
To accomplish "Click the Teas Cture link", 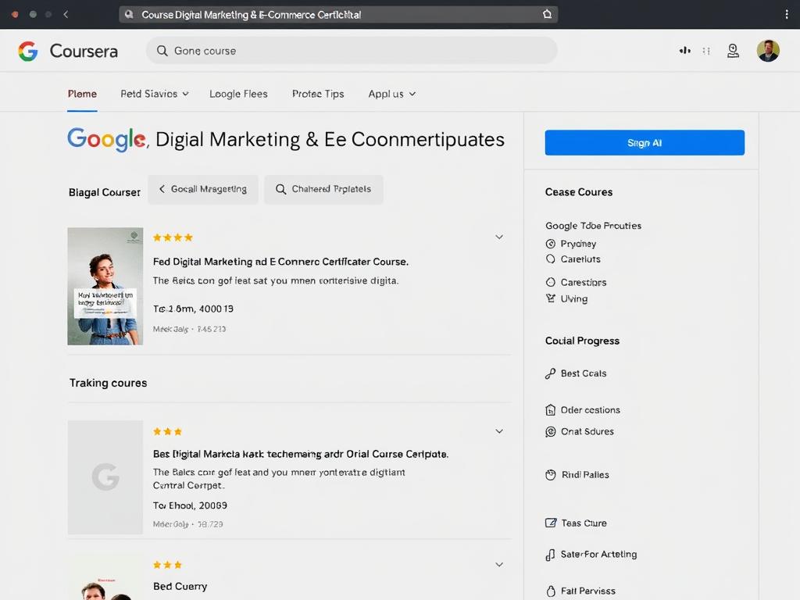I will click(x=584, y=523).
